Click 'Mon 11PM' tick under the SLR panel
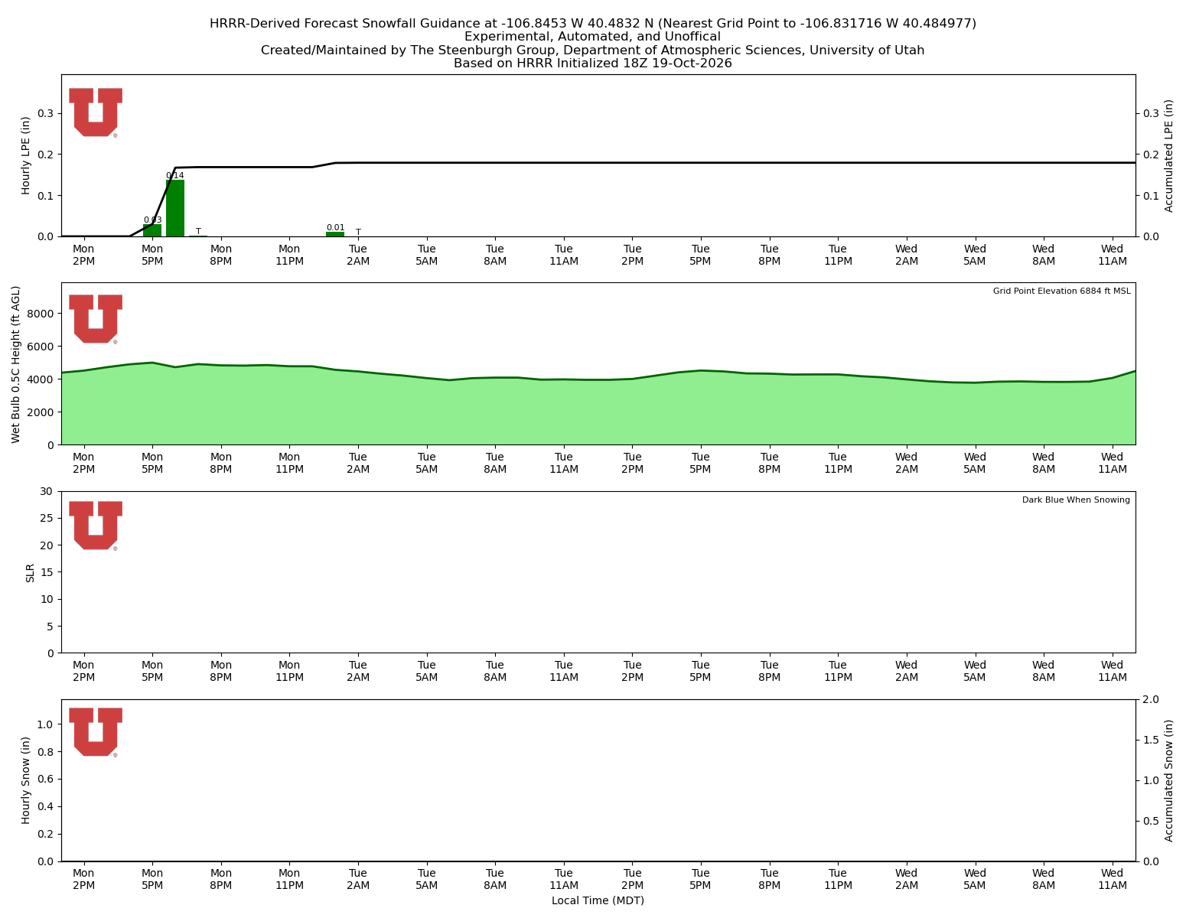 coord(289,671)
